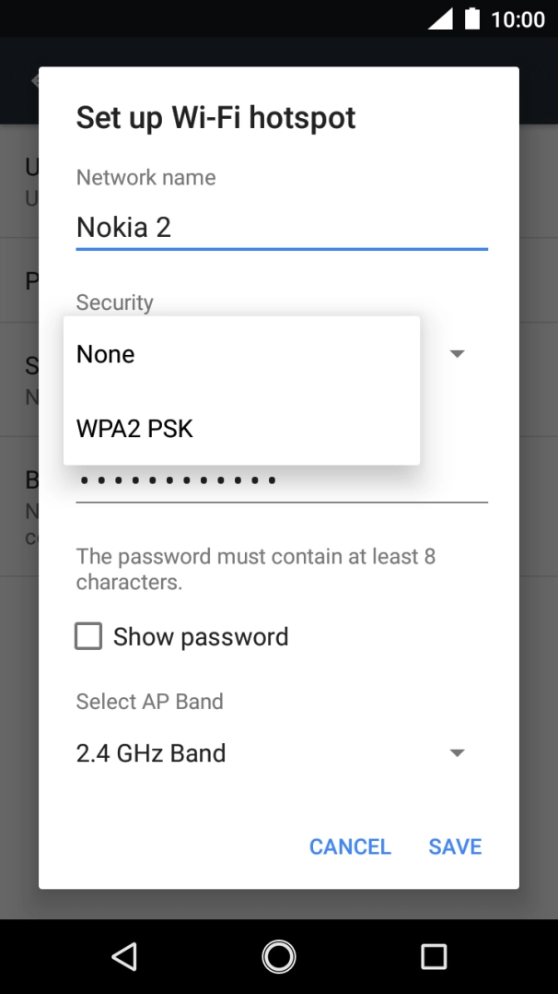This screenshot has width=558, height=994.
Task: Tap CANCEL to dismiss the dialog
Action: (350, 846)
